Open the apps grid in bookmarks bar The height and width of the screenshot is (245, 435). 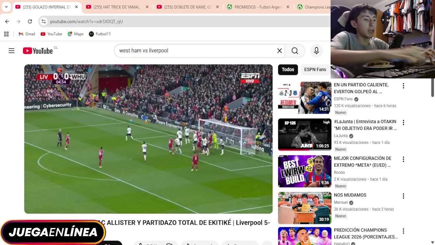[6, 34]
